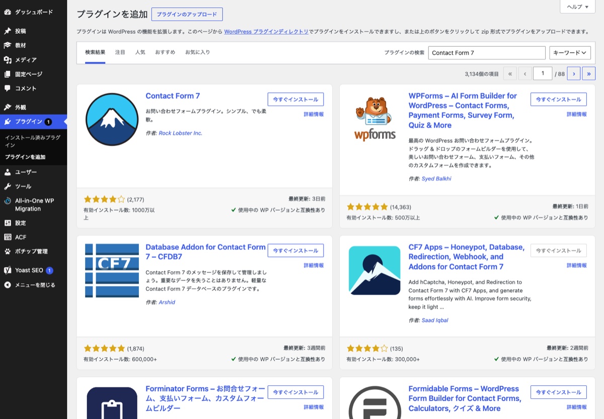Screen dimensions: 604x419
Task: Go to the first results page button
Action: coord(510,73)
